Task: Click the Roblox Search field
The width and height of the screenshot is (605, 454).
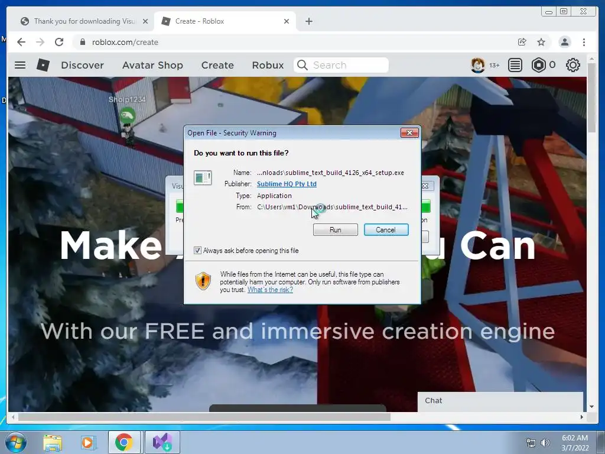Action: click(x=341, y=65)
